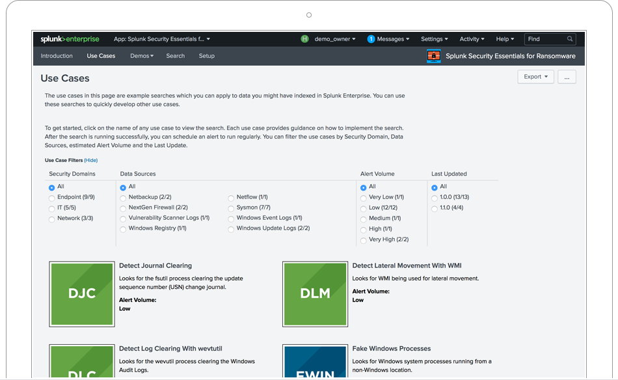This screenshot has height=380, width=618.
Task: Select Network (3/3) security domain
Action: pos(51,219)
